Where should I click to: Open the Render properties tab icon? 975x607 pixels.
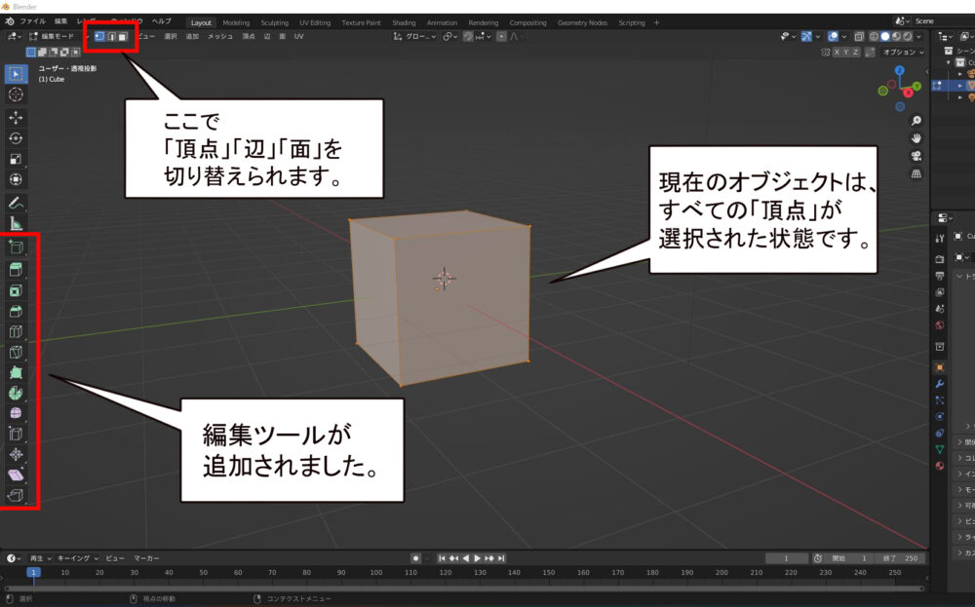[x=940, y=258]
